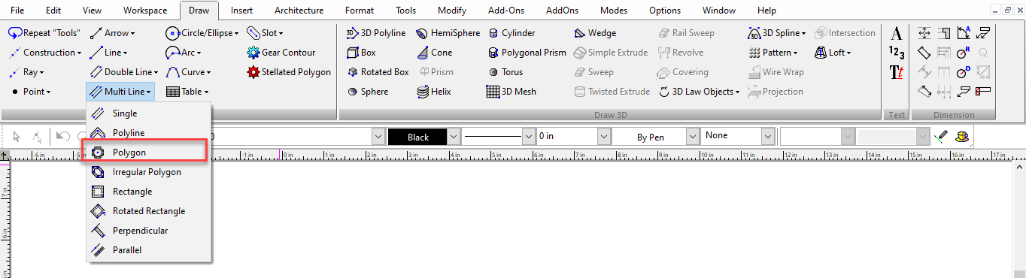Viewport: 1026px width, 278px height.
Task: Click the coffee cup icon
Action: pyautogui.click(x=961, y=137)
